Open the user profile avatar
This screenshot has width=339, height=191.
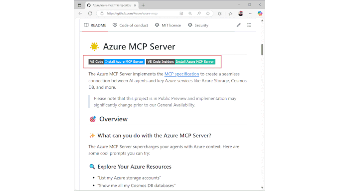[241, 13]
